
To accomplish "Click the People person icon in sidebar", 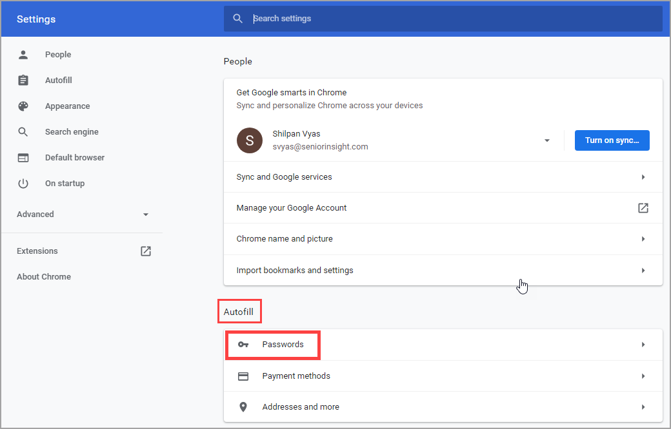I will pos(23,55).
